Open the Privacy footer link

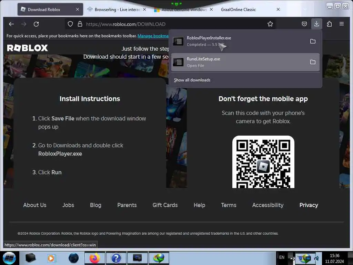[309, 205]
